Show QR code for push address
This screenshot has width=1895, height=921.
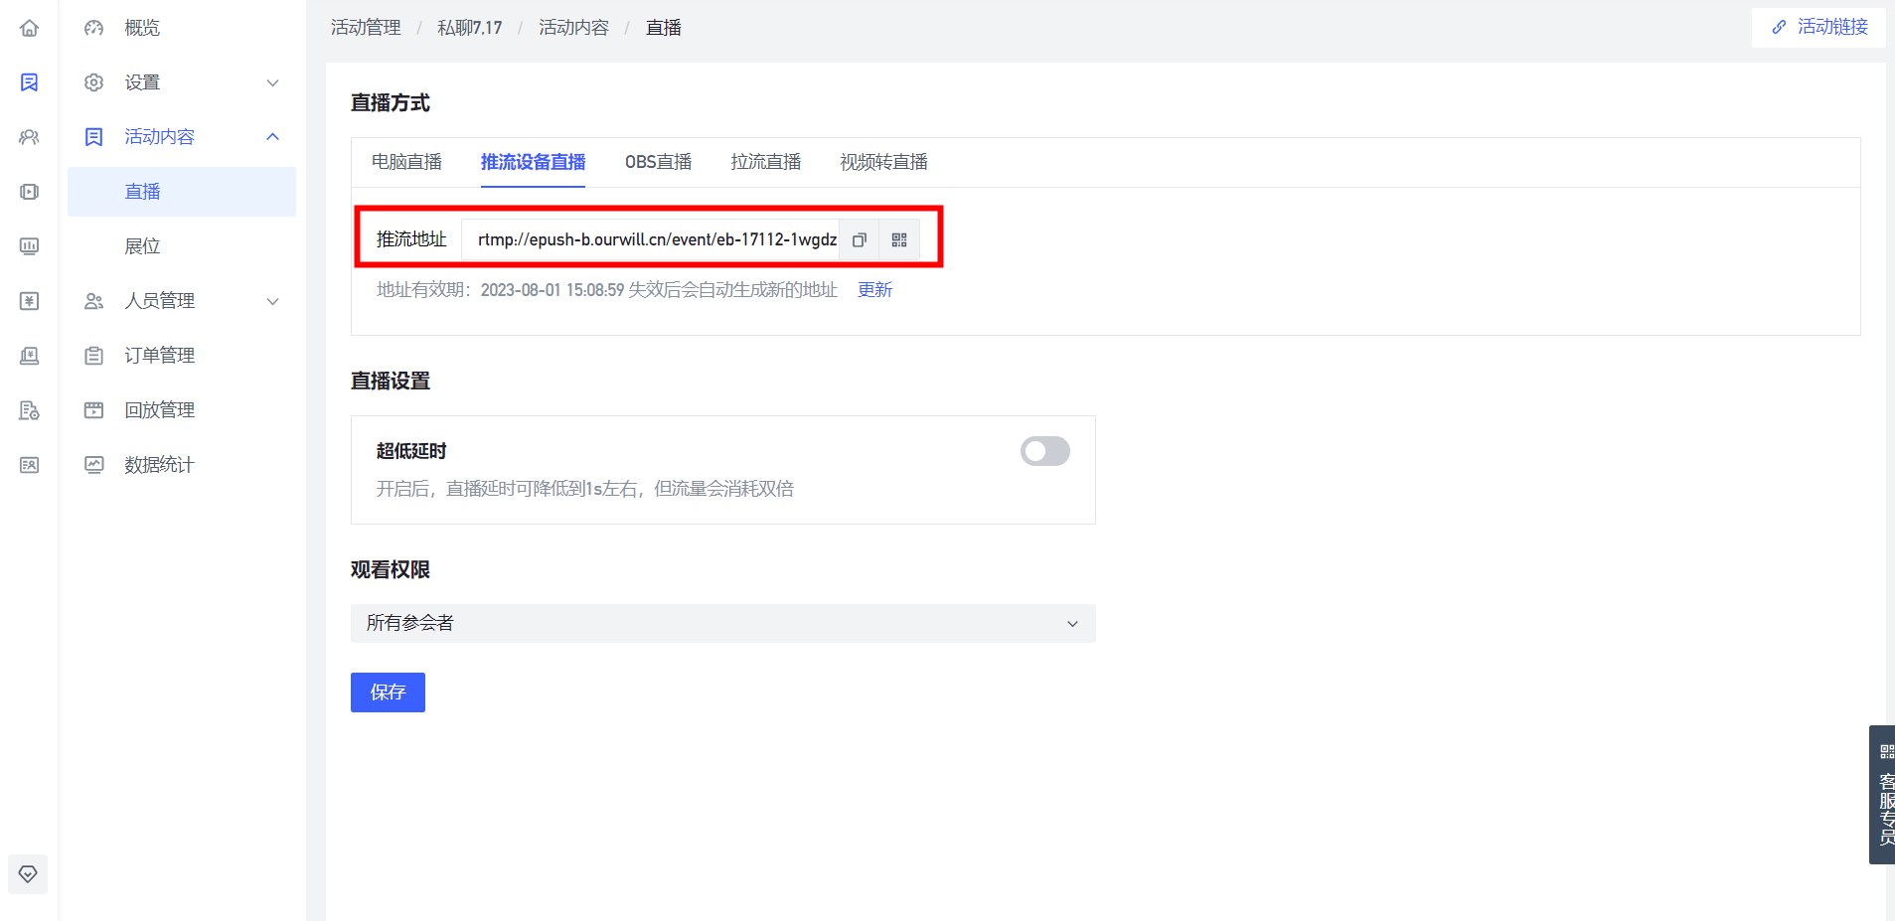tap(899, 239)
